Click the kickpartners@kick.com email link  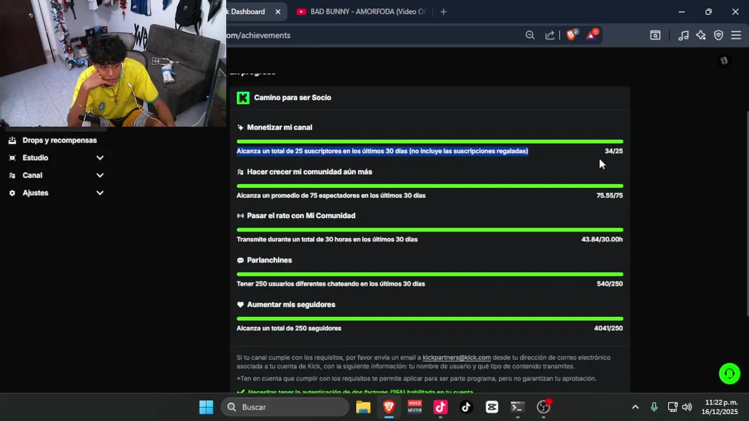coord(456,357)
